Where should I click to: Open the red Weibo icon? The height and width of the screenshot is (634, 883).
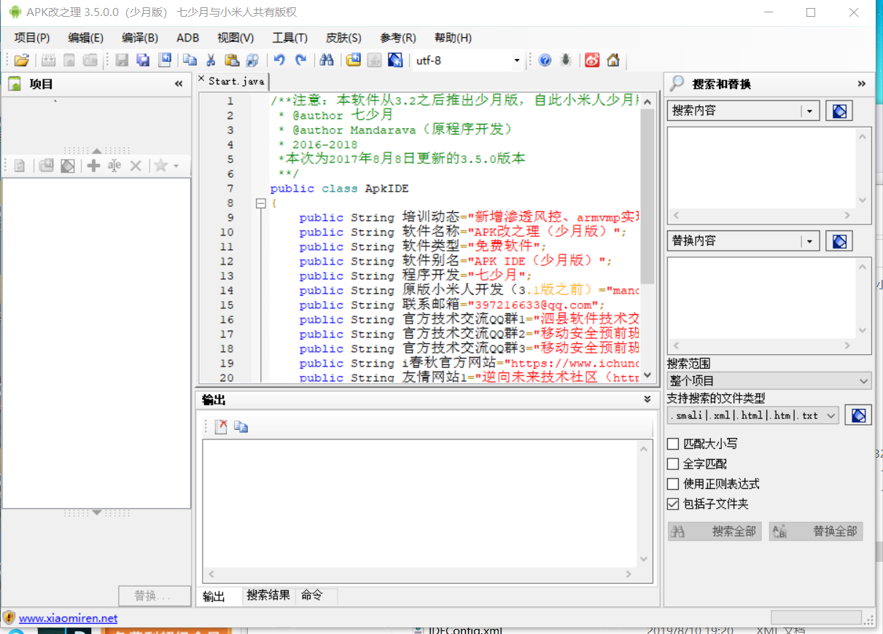tap(592, 60)
